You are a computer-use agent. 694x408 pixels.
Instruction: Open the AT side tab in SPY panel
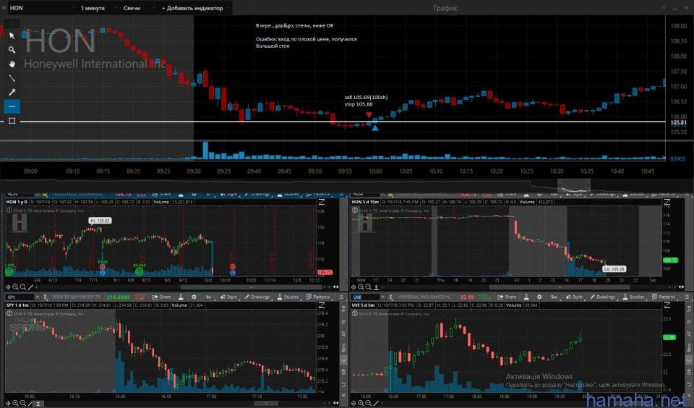[344, 334]
